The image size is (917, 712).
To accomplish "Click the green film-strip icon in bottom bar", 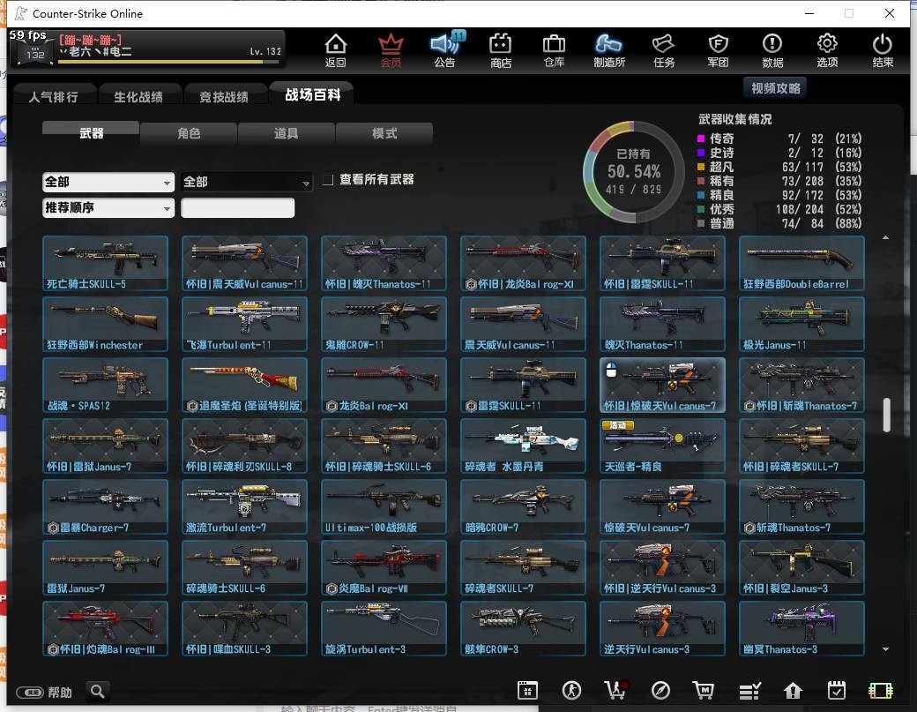I will [881, 691].
